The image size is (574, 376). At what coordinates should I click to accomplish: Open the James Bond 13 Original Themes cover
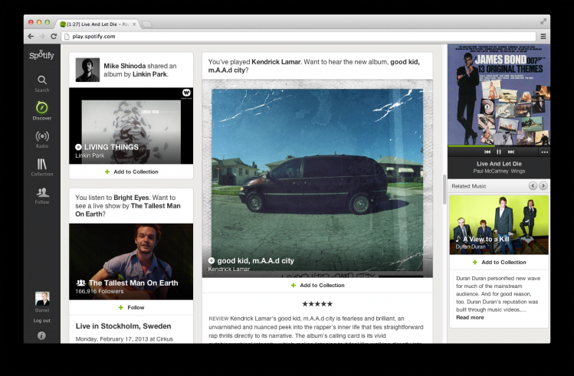(499, 95)
